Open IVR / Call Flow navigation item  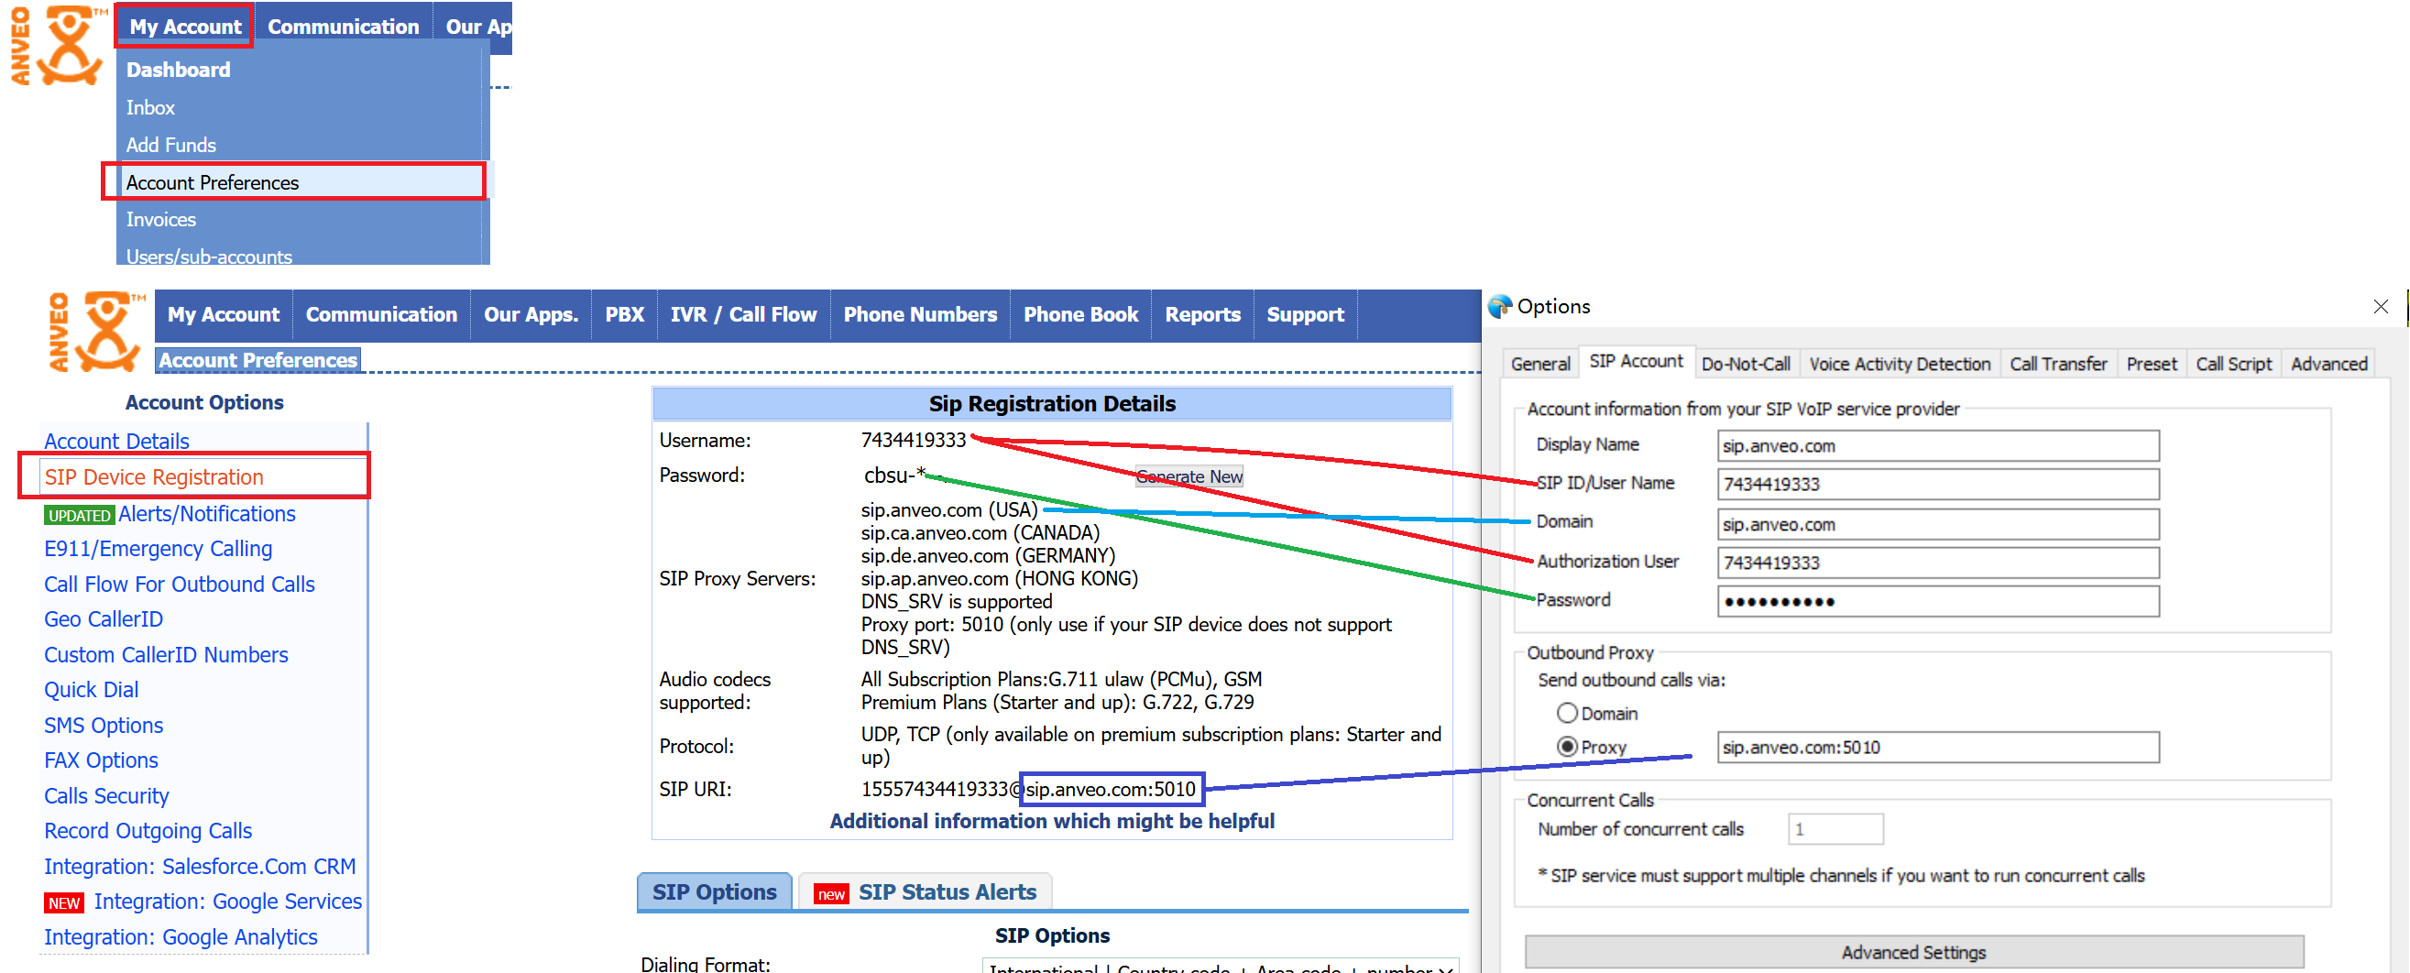click(743, 315)
